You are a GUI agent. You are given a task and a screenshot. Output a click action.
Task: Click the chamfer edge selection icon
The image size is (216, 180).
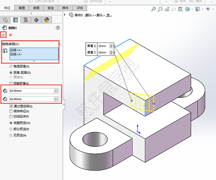click(x=5, y=50)
